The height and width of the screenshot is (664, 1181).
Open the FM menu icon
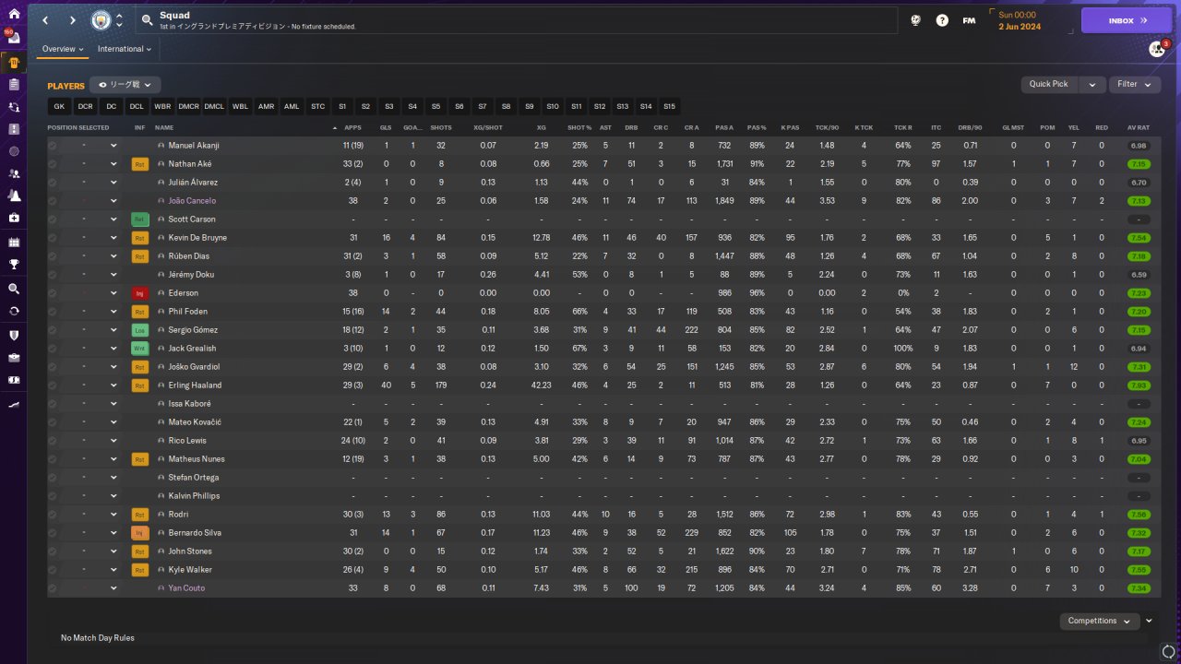click(969, 20)
